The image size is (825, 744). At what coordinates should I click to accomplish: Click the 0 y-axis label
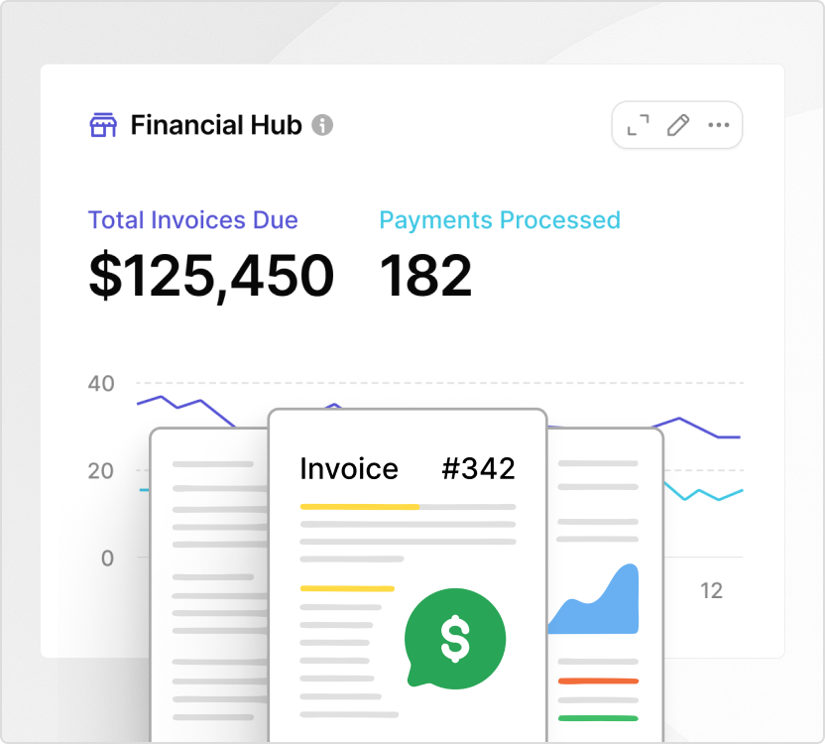(107, 558)
